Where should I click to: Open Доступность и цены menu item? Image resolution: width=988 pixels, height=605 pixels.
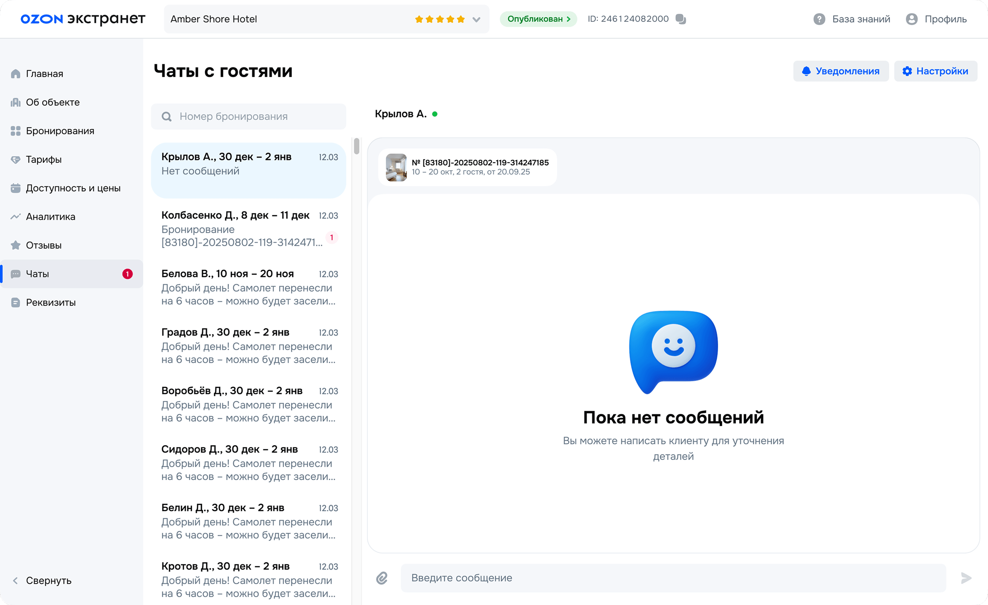[73, 188]
